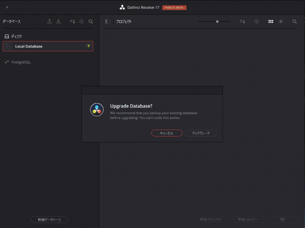The image size is (305, 228).
Task: Click the データベース panel title
Action: (12, 21)
